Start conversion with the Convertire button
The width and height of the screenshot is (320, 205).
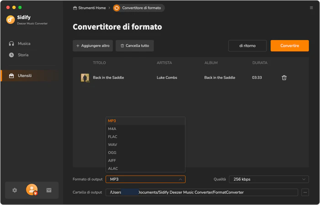pos(289,46)
